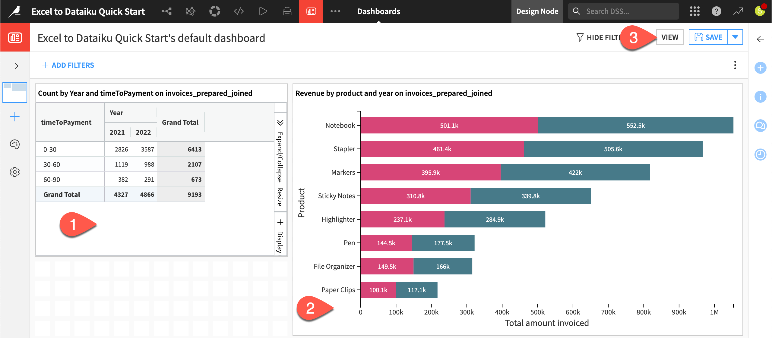Select the code recipes </> icon

[239, 11]
